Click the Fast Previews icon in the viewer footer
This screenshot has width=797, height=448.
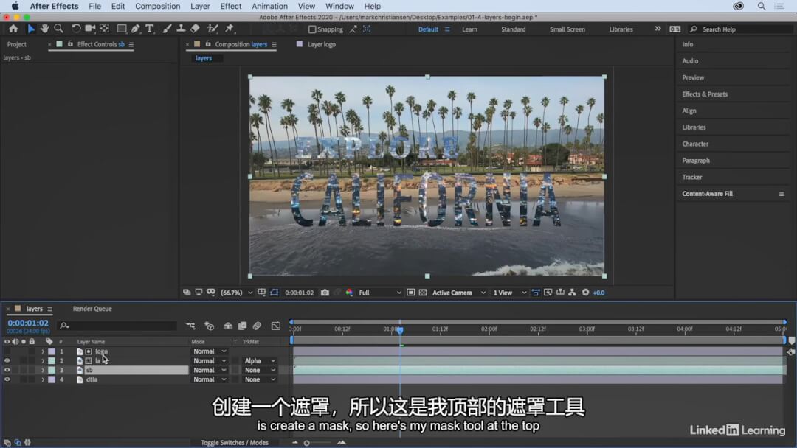click(x=548, y=293)
